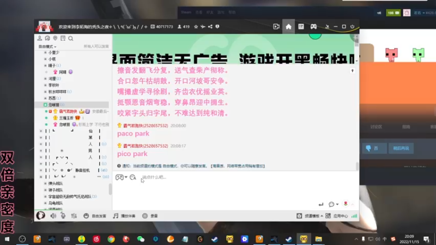Toggle 自由发言 free-speak button
Screen dimensions: 436x245
coord(95,216)
